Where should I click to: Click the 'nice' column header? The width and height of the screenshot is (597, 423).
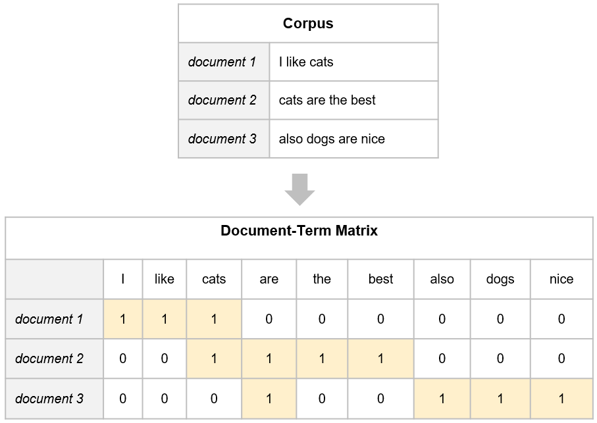tap(561, 279)
